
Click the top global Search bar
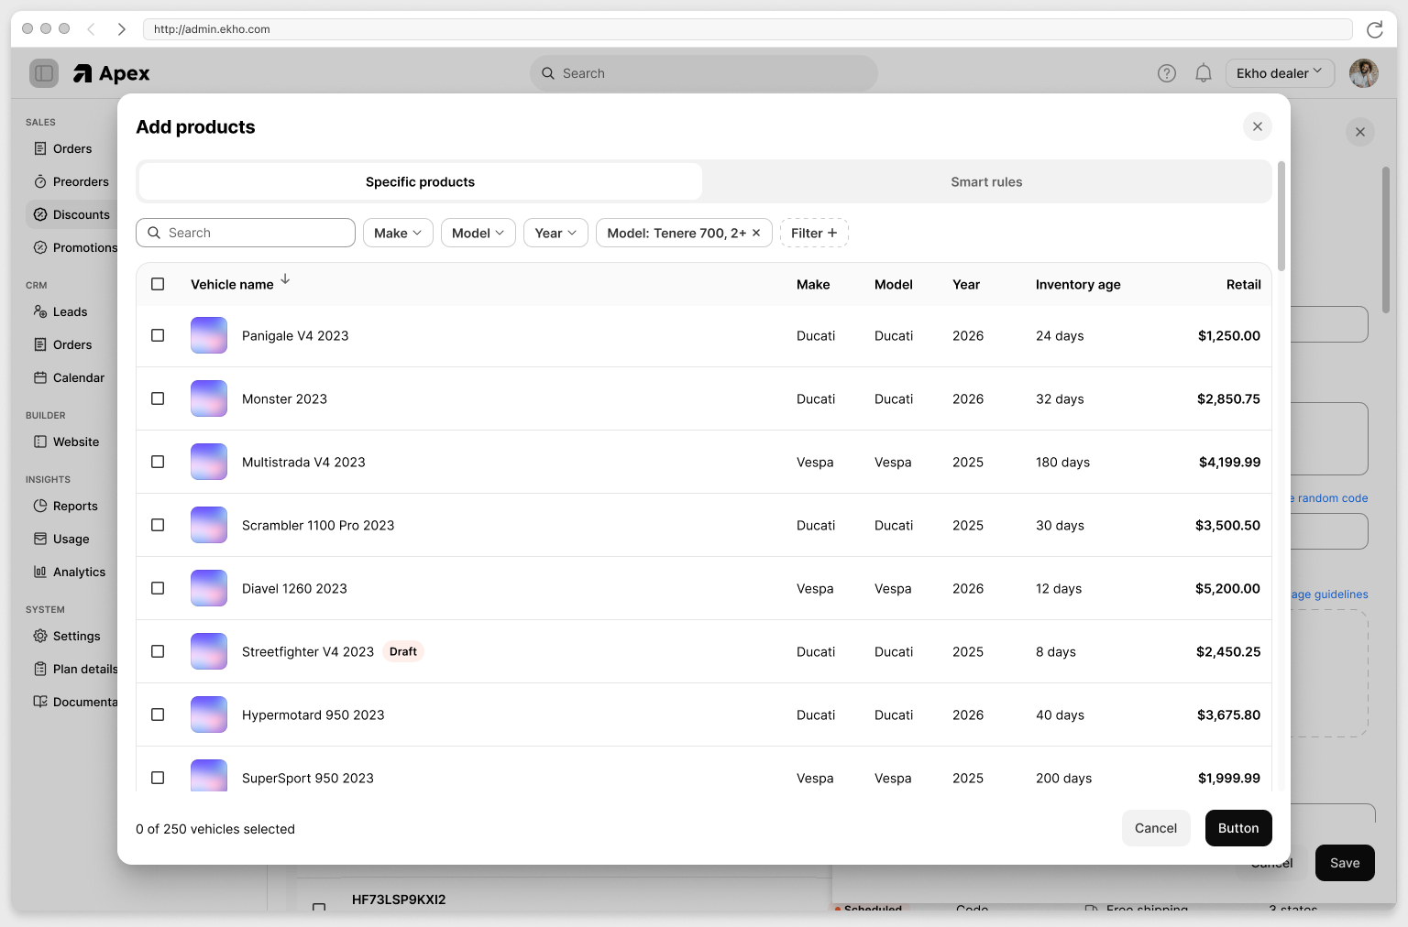[704, 73]
